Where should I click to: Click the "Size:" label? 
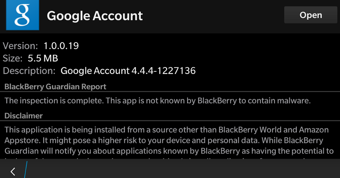point(12,58)
